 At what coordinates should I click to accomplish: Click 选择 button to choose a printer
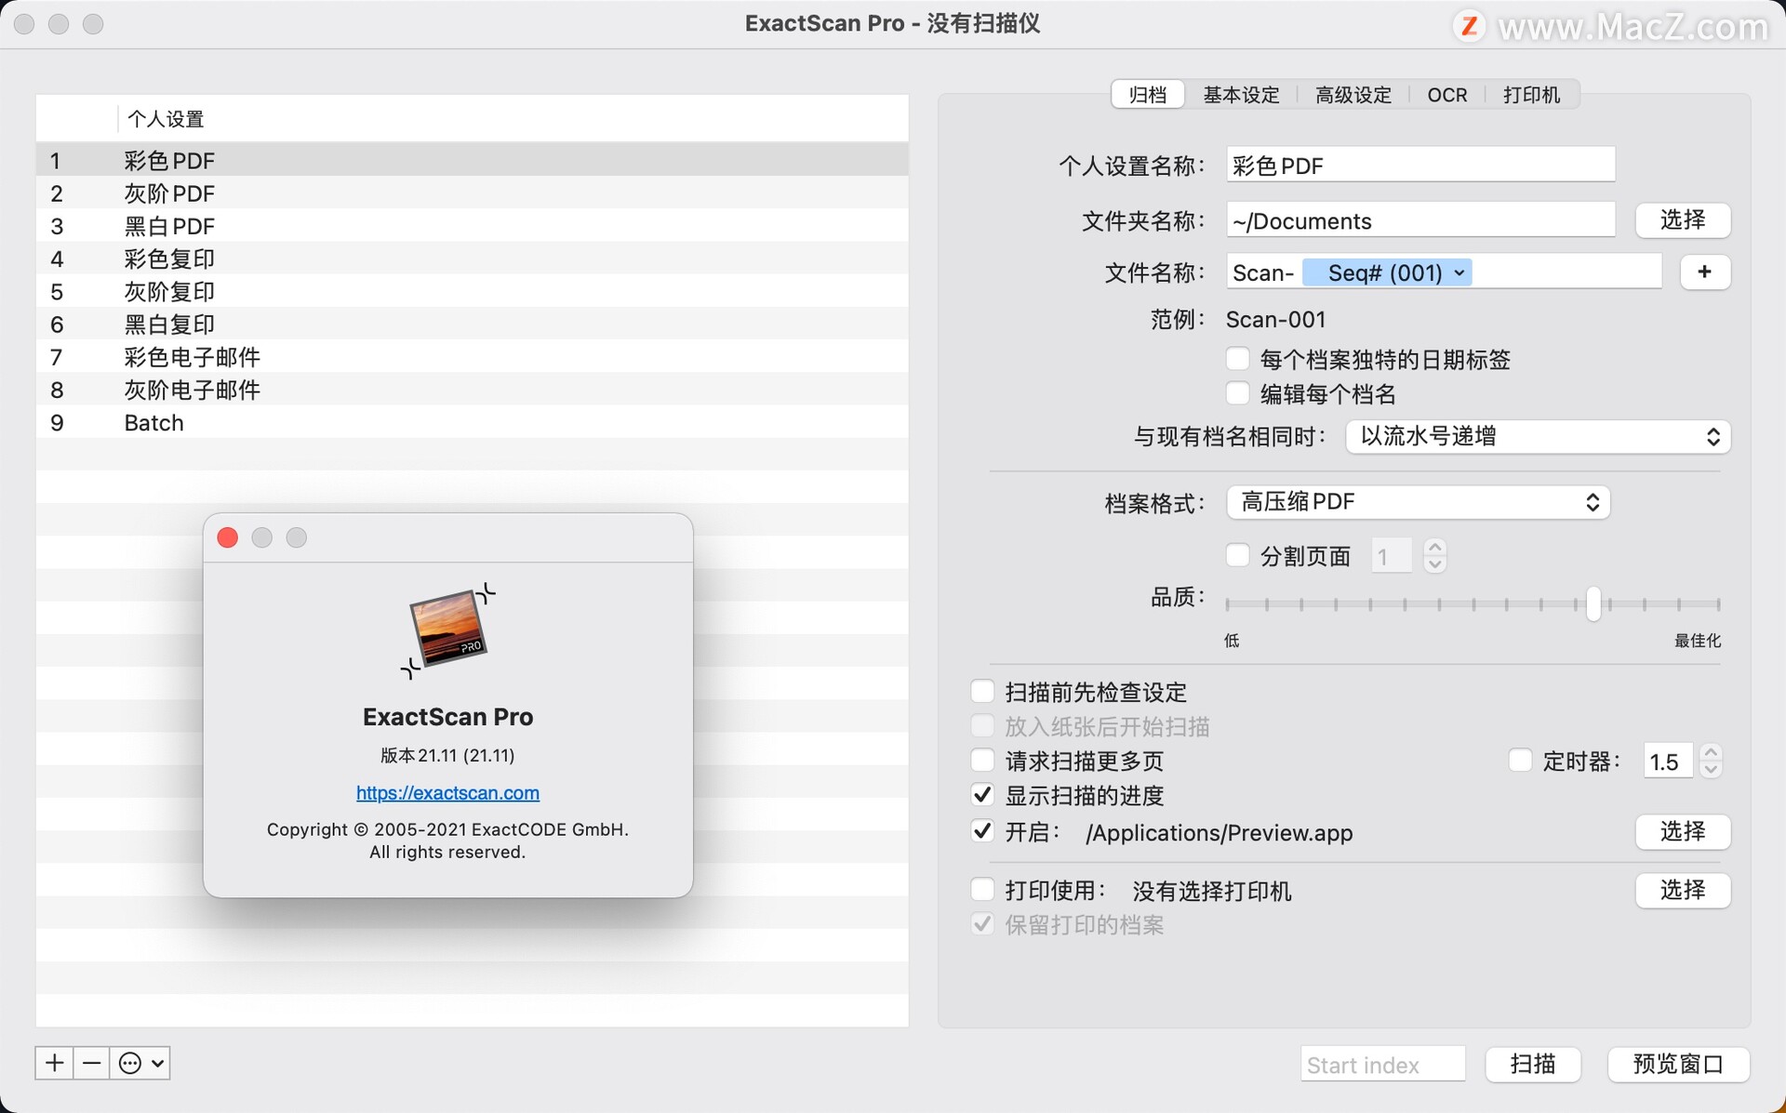(1683, 890)
